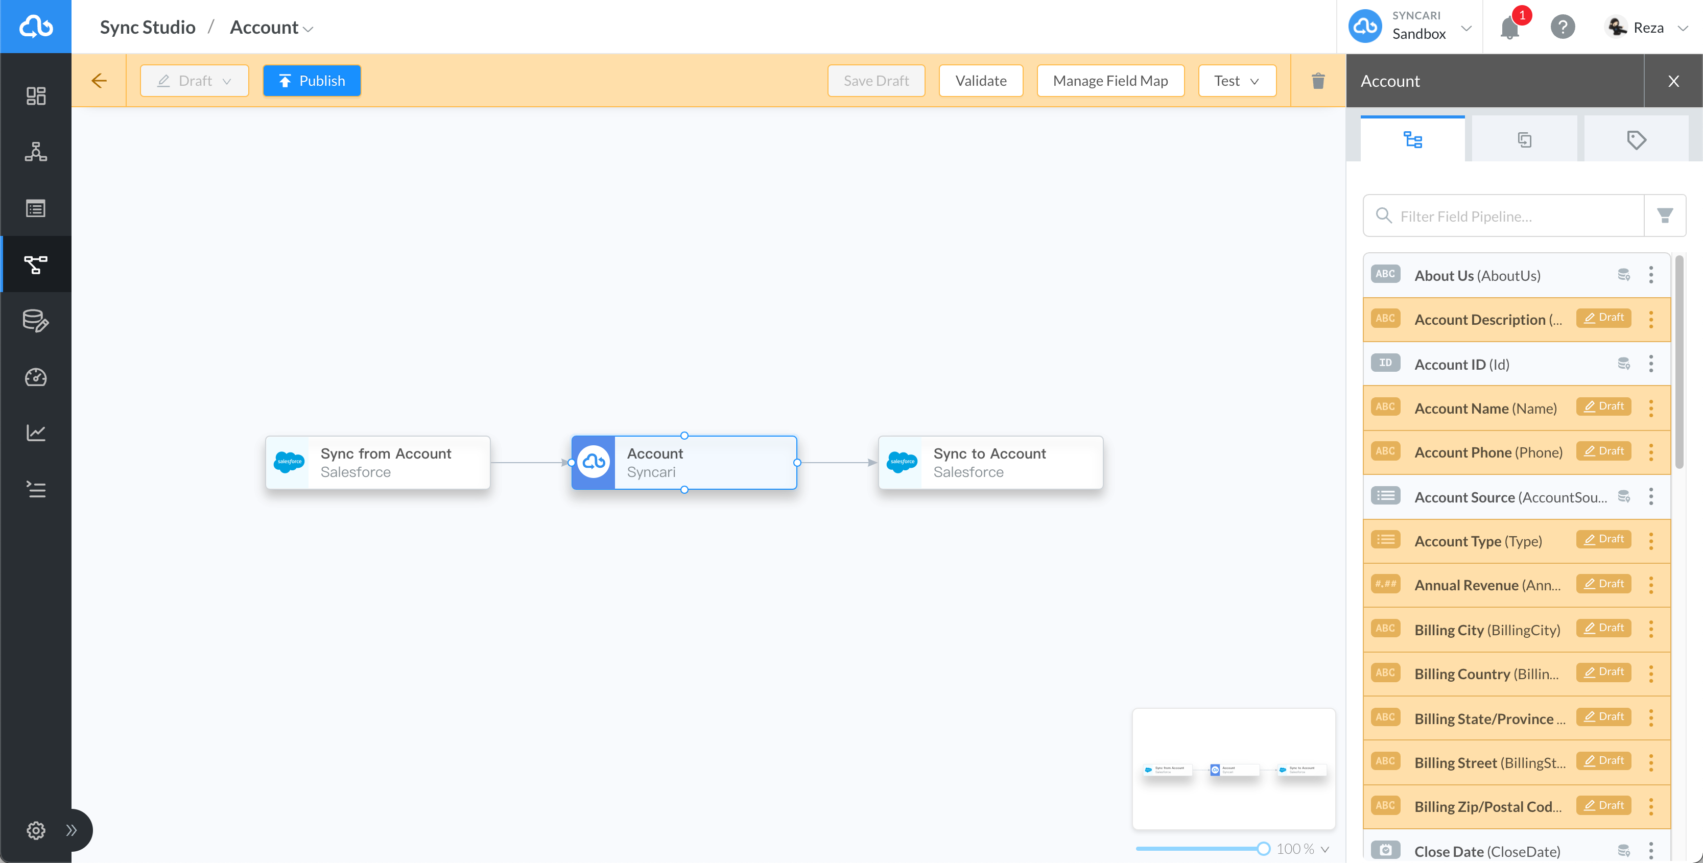Open the Account Name field options menu
This screenshot has height=863, width=1703.
1651,407
